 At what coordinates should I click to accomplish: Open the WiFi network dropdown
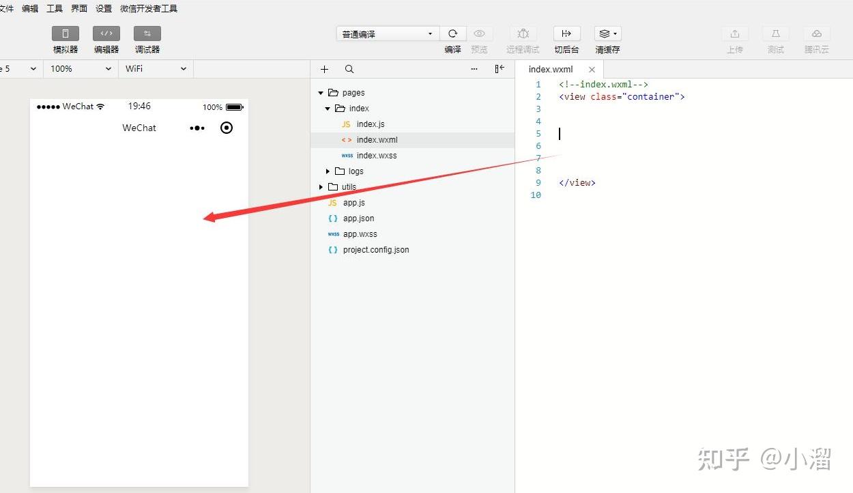pyautogui.click(x=156, y=69)
